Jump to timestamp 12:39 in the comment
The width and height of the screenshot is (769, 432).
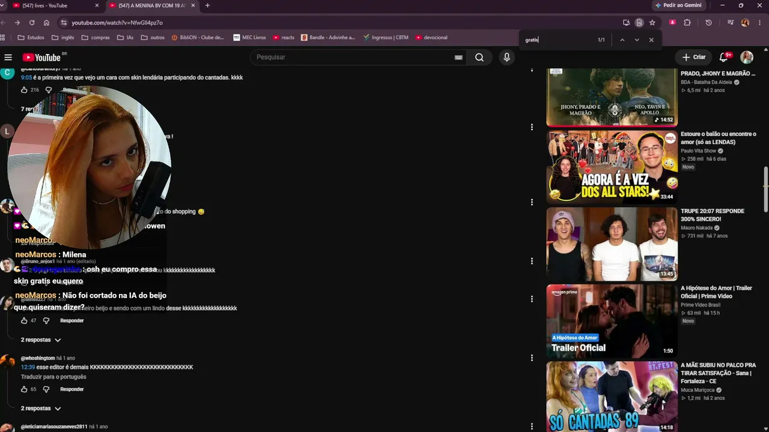(x=28, y=367)
